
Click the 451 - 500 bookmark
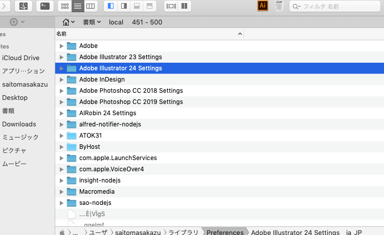[147, 22]
